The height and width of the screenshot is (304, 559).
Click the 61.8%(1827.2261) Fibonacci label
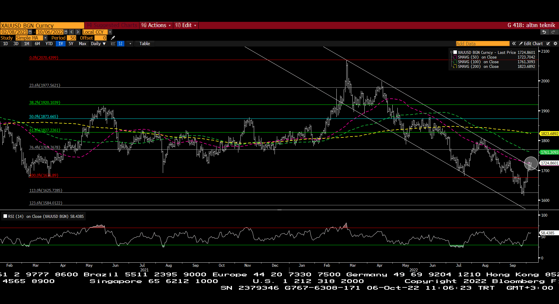click(x=45, y=130)
